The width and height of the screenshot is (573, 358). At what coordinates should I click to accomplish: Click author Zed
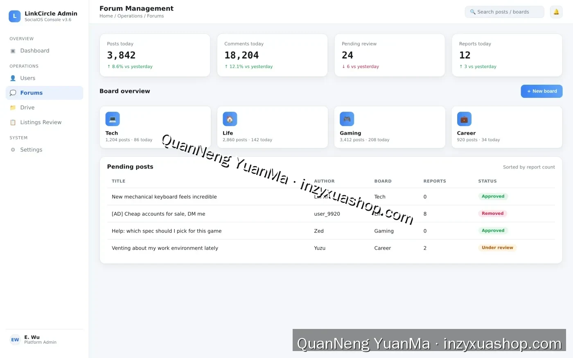click(x=319, y=231)
